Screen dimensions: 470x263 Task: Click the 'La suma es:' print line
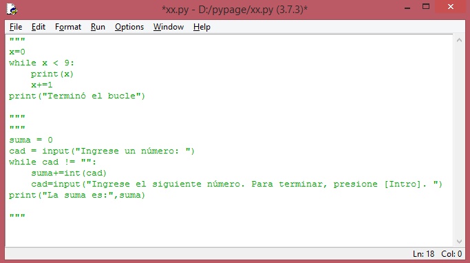[77, 196]
